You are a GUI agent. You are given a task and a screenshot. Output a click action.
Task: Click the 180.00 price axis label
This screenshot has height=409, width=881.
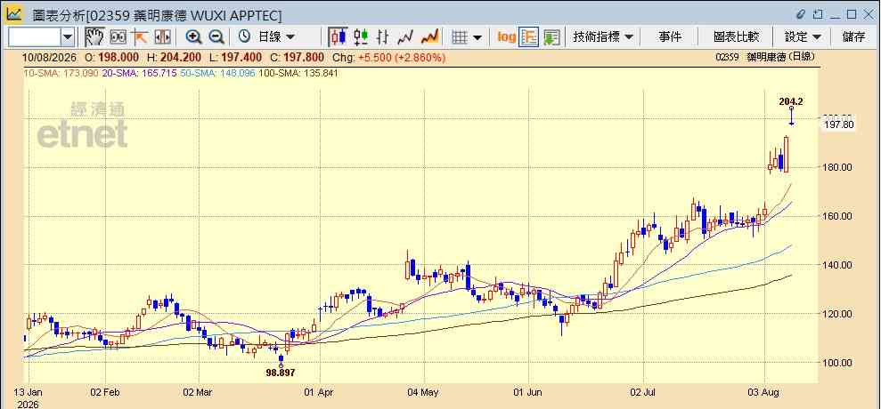click(838, 167)
